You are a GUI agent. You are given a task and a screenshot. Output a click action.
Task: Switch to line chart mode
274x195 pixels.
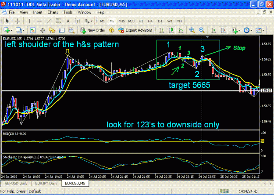(x=181, y=30)
